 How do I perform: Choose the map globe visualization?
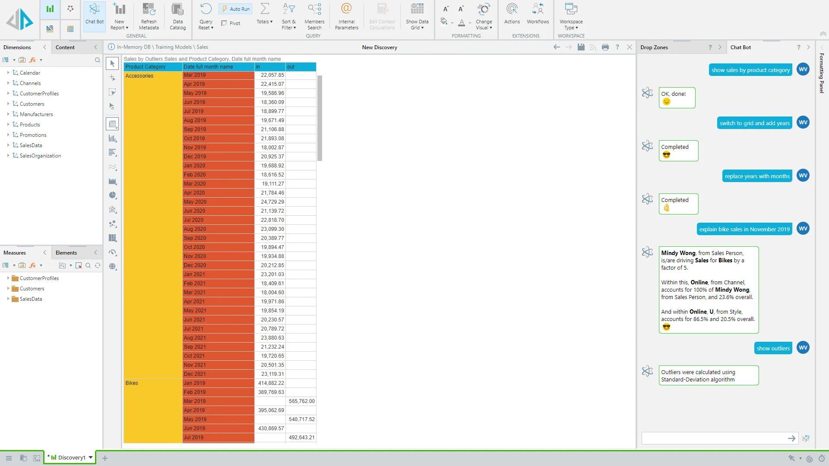[113, 267]
